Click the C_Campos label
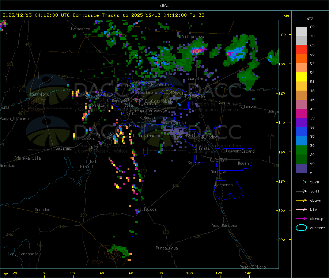329x278 pixels. coord(248,107)
